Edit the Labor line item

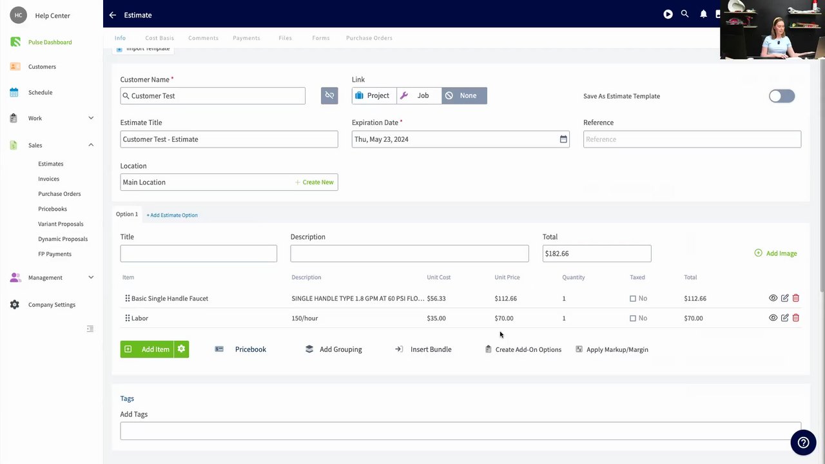coord(784,318)
